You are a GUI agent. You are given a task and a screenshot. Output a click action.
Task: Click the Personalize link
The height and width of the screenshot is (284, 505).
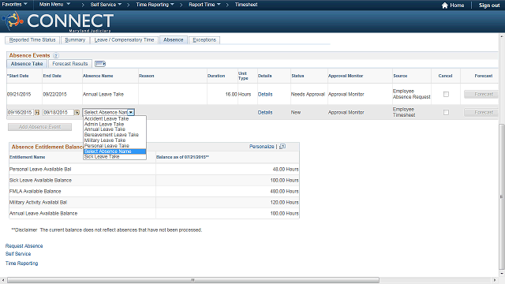261,147
